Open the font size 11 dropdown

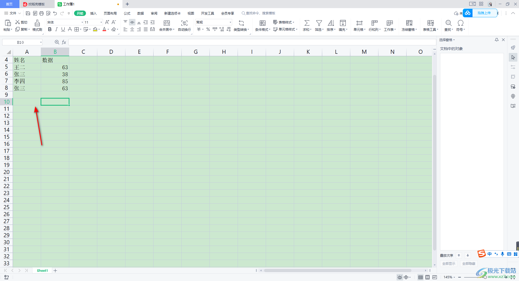[101, 22]
